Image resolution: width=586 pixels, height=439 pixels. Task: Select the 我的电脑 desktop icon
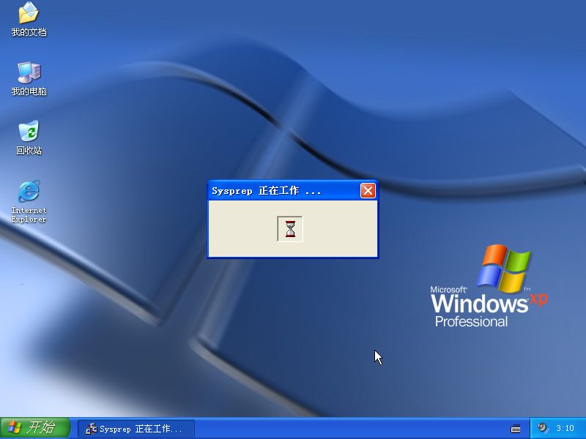(x=29, y=78)
